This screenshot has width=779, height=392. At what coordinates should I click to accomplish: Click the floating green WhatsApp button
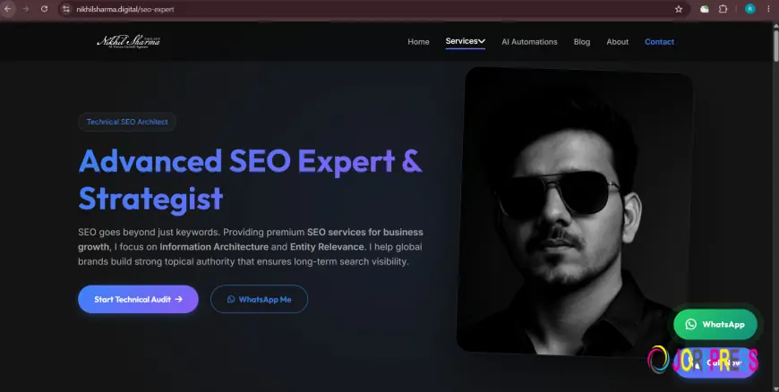tap(715, 325)
